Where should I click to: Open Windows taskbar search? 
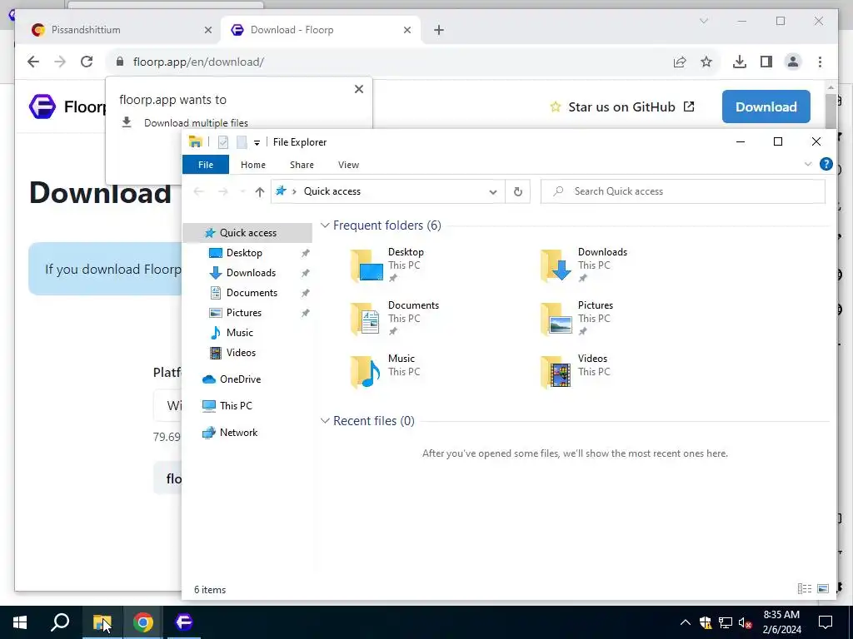click(60, 622)
